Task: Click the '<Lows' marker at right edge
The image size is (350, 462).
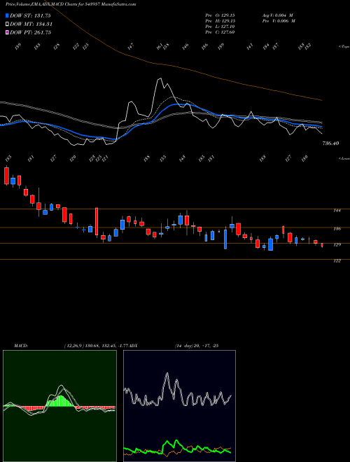Action: click(x=344, y=159)
